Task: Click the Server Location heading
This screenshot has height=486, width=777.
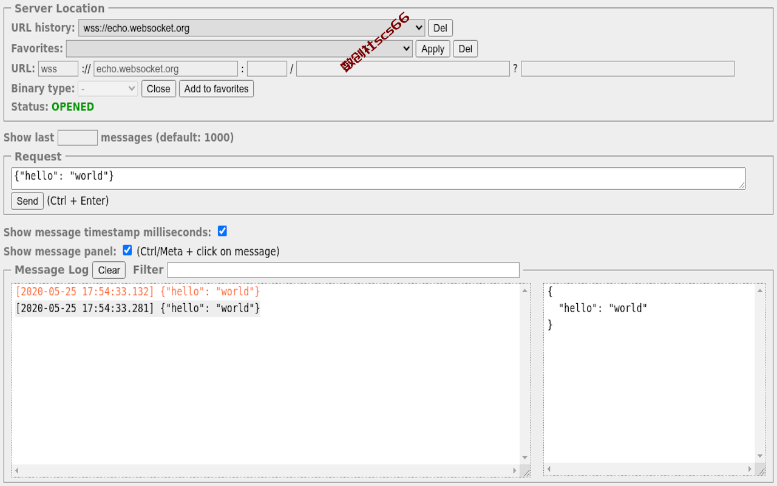Action: pyautogui.click(x=59, y=9)
